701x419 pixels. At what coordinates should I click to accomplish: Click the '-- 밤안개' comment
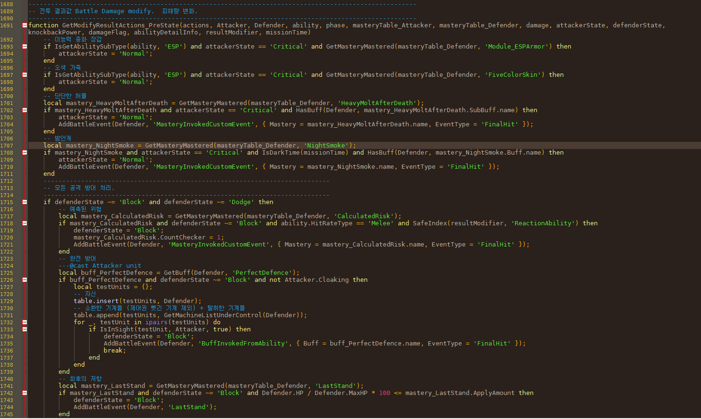pyautogui.click(x=57, y=139)
